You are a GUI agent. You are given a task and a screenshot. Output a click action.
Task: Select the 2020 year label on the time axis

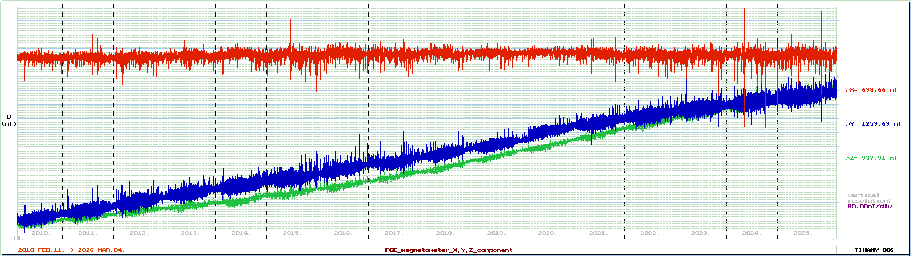[x=547, y=233]
